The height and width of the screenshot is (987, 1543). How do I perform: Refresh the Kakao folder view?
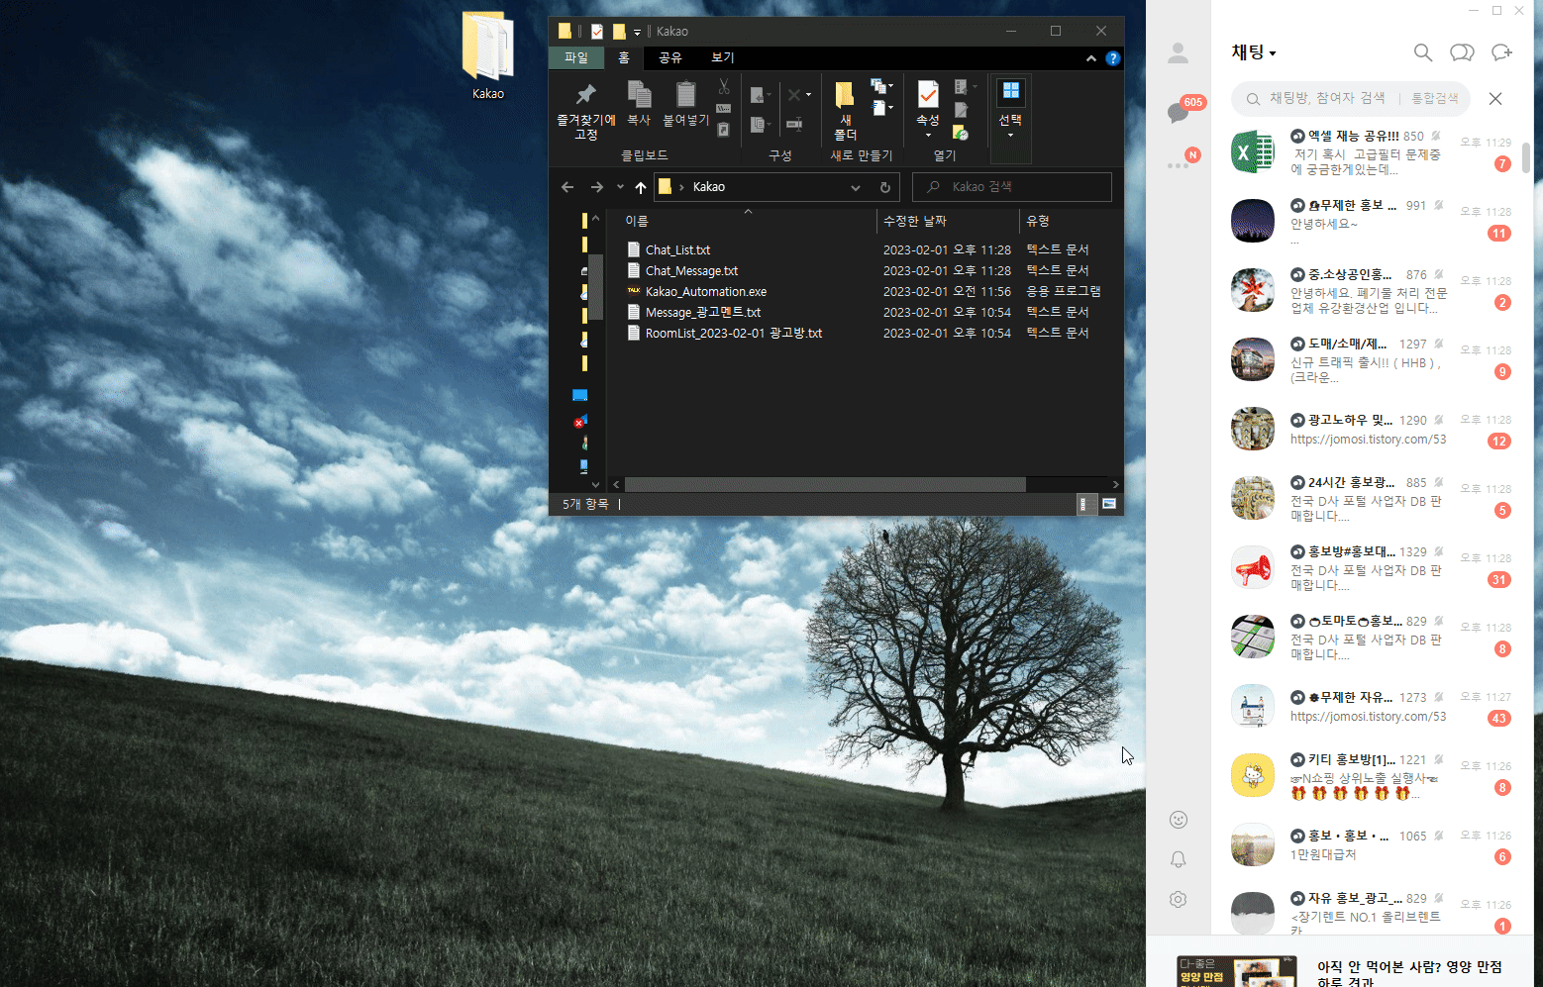pos(885,187)
